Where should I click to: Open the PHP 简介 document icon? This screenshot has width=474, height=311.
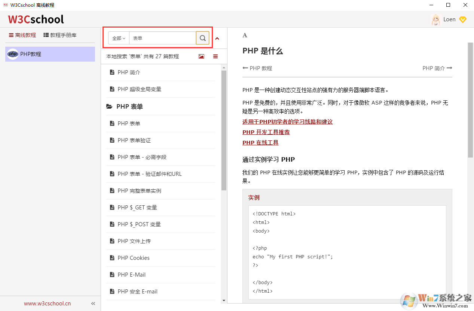tap(112, 72)
